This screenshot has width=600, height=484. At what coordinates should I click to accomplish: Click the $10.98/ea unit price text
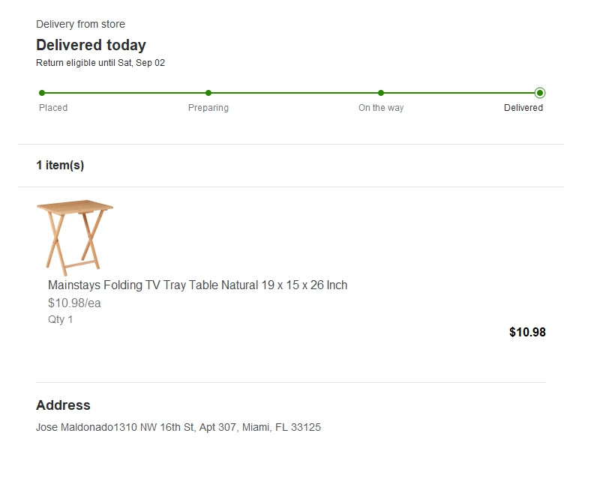74,303
